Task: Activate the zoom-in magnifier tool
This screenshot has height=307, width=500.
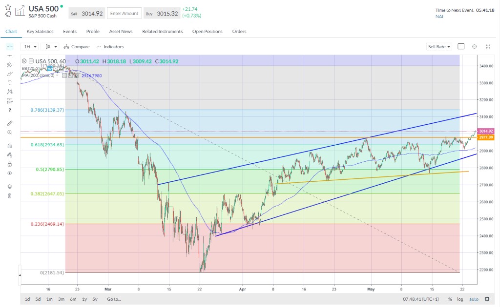Action: click(x=10, y=133)
